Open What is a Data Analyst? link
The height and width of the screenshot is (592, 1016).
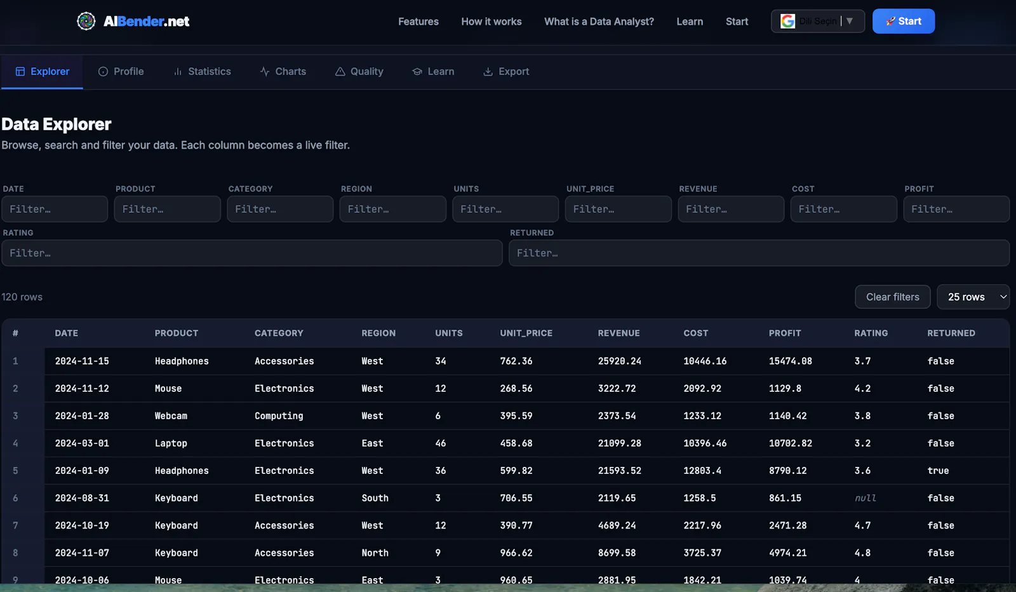(599, 22)
